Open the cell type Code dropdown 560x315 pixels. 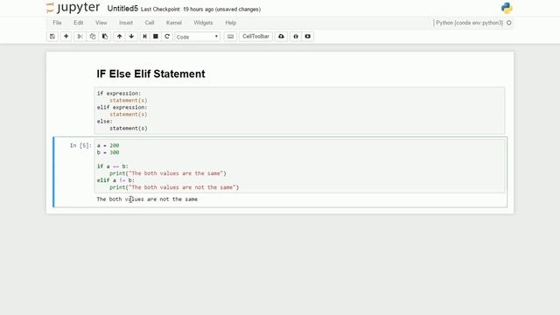(197, 37)
